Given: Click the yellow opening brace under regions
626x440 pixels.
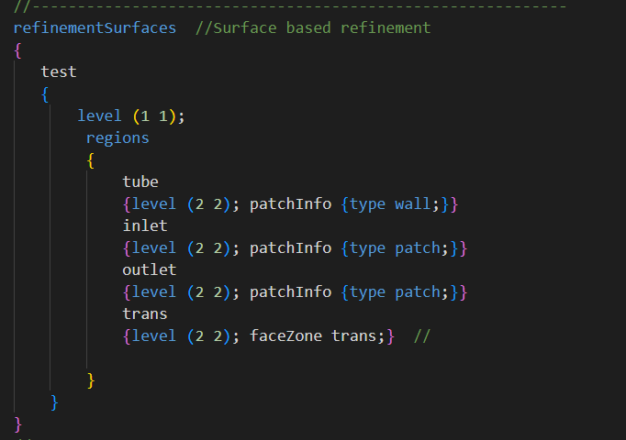Looking at the screenshot, I should click(91, 159).
